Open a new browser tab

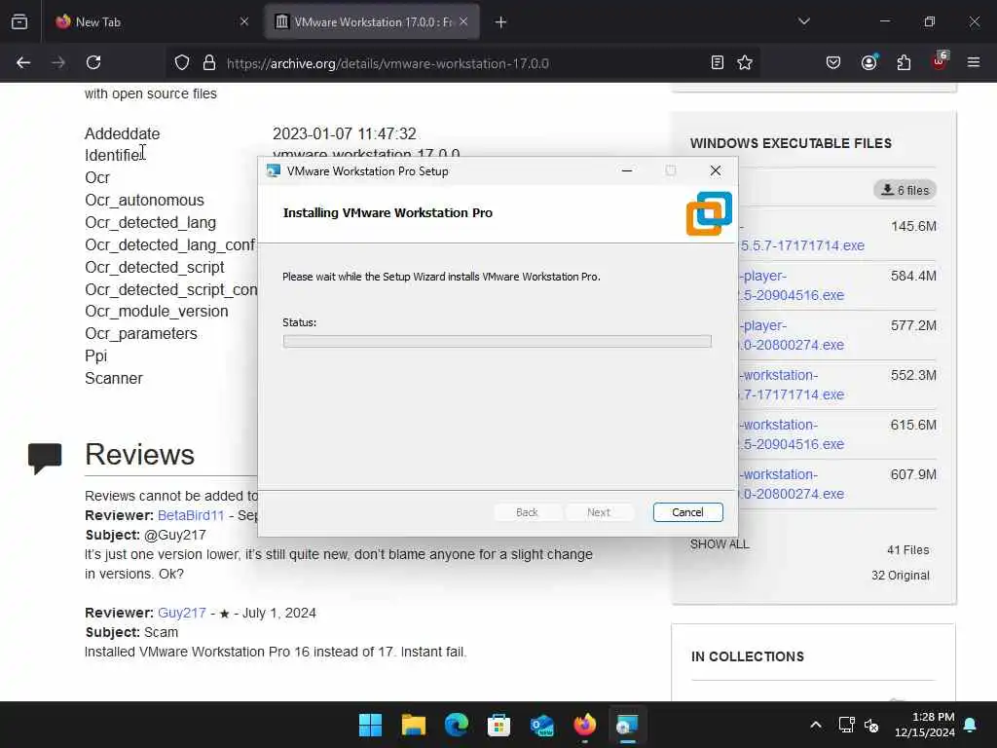tap(501, 22)
